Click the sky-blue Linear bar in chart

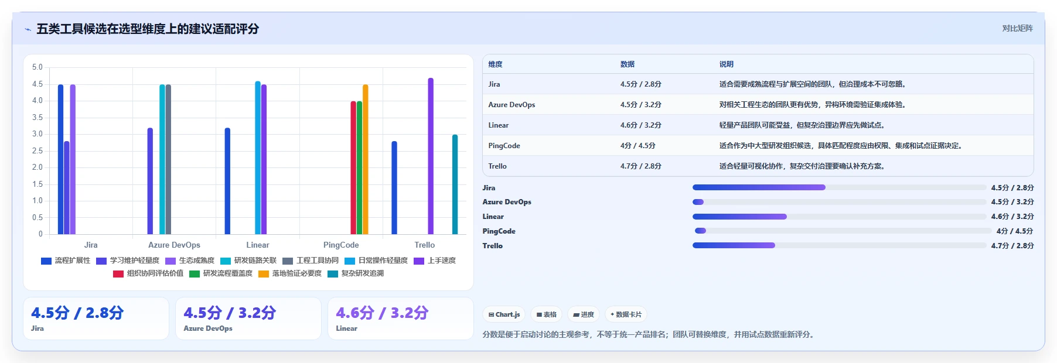coord(258,158)
